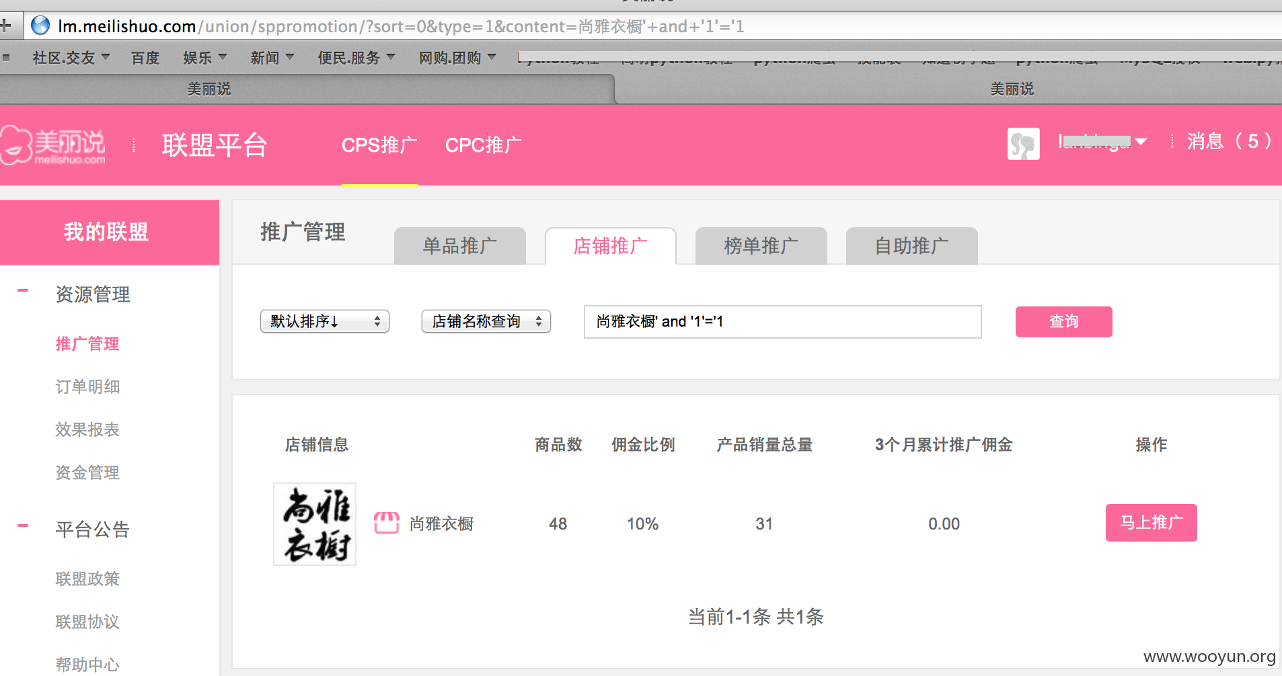
Task: Click the new tab plus button
Action: click(x=6, y=26)
